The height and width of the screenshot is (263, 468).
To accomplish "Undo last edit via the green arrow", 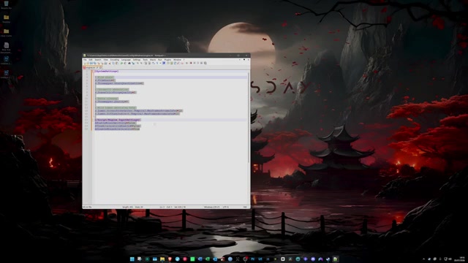I will 121,64.
